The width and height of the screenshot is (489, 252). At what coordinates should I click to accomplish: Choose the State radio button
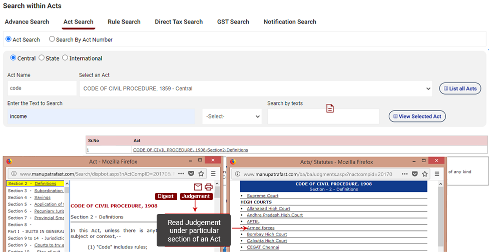pos(42,58)
